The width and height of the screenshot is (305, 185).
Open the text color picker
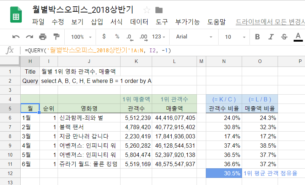[x=298, y=37]
